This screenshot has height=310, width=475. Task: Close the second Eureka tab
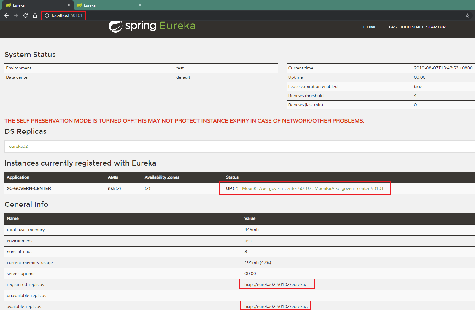tap(140, 5)
